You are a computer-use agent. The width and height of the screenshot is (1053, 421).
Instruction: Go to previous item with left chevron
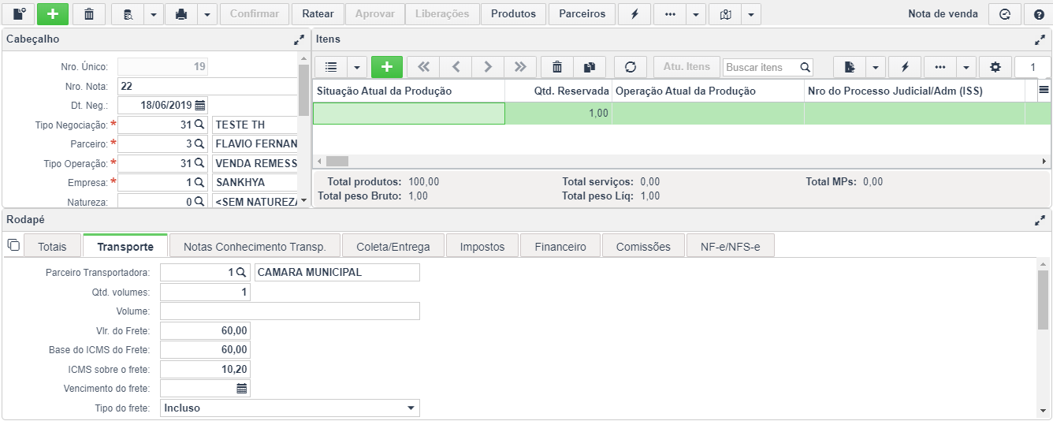[x=456, y=67]
